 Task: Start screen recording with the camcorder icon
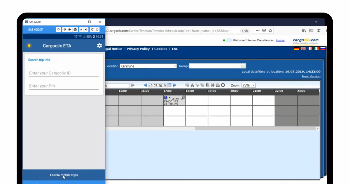click(70, 29)
